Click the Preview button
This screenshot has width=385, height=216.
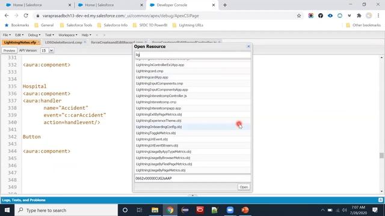(9, 50)
